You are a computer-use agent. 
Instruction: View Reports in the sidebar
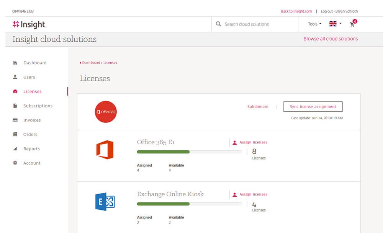point(31,148)
